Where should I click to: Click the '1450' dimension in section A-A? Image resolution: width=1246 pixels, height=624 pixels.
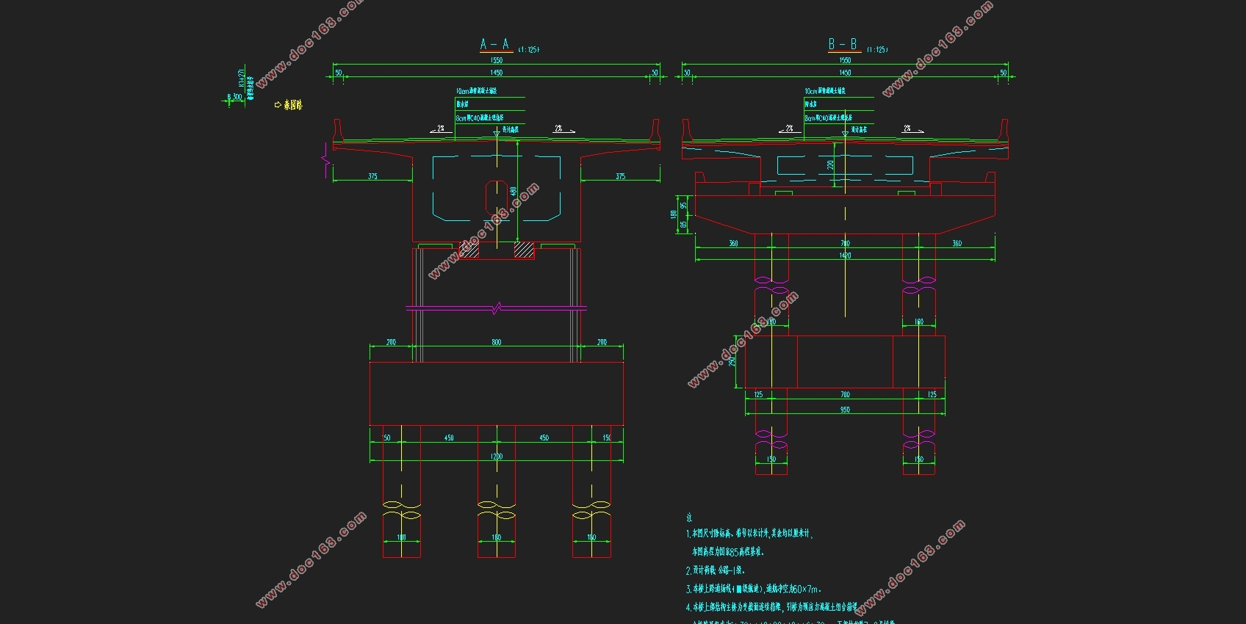click(x=497, y=73)
